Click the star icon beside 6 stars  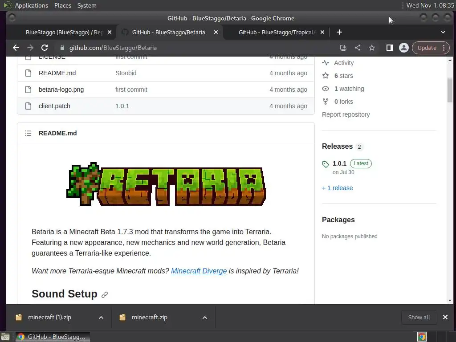[326, 76]
